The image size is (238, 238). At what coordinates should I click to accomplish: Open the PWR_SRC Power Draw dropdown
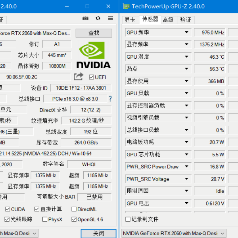click(x=187, y=167)
